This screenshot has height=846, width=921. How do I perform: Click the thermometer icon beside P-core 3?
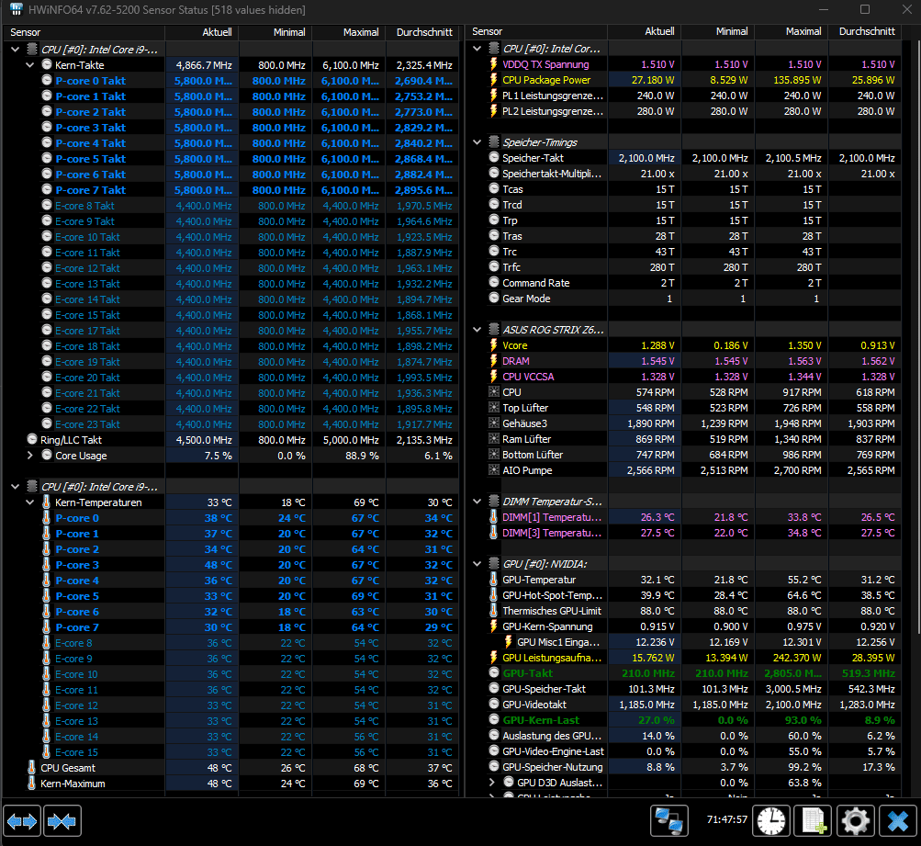[47, 565]
